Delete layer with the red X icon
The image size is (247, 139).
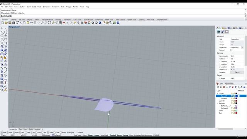tap(224, 87)
